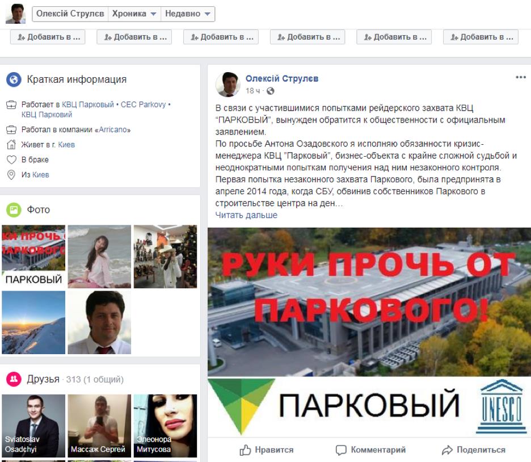
Task: Open the Arricano company link
Action: coord(113,130)
